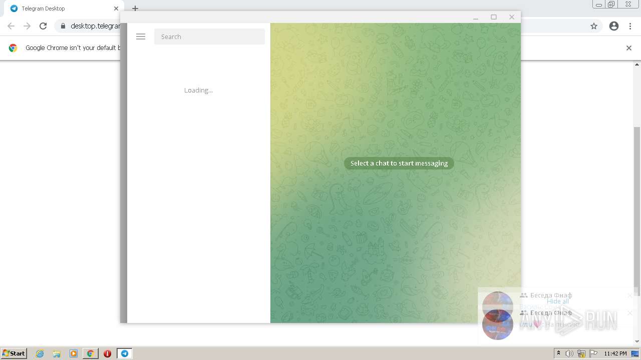Open the lower Беседа Фнаф notification avatar
Image resolution: width=641 pixels, height=360 pixels.
pyautogui.click(x=498, y=324)
